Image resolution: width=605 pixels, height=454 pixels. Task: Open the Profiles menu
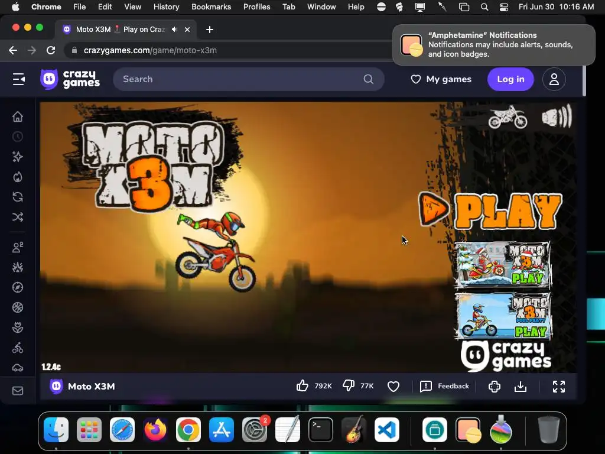pos(256,7)
